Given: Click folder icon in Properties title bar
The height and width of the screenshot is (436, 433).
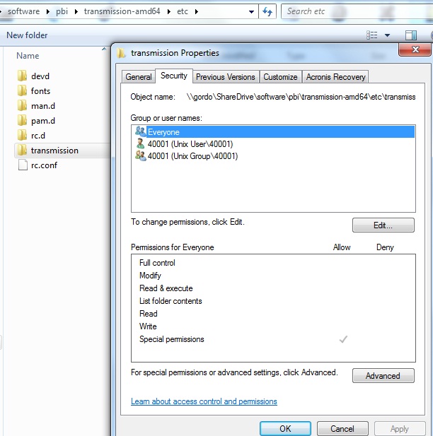Looking at the screenshot, I should (x=121, y=53).
